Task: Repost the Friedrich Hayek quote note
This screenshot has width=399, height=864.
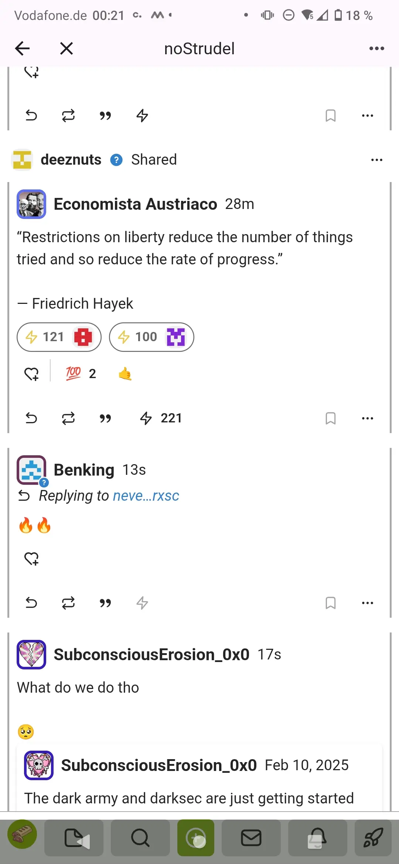Action: (68, 418)
